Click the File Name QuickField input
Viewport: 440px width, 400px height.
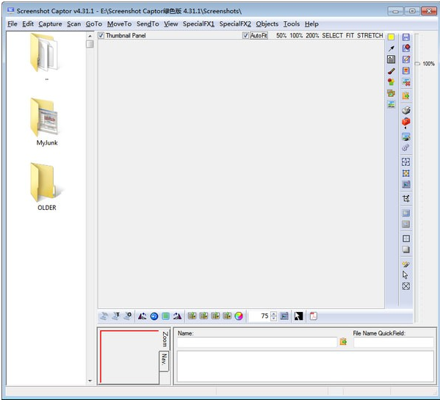coord(394,342)
